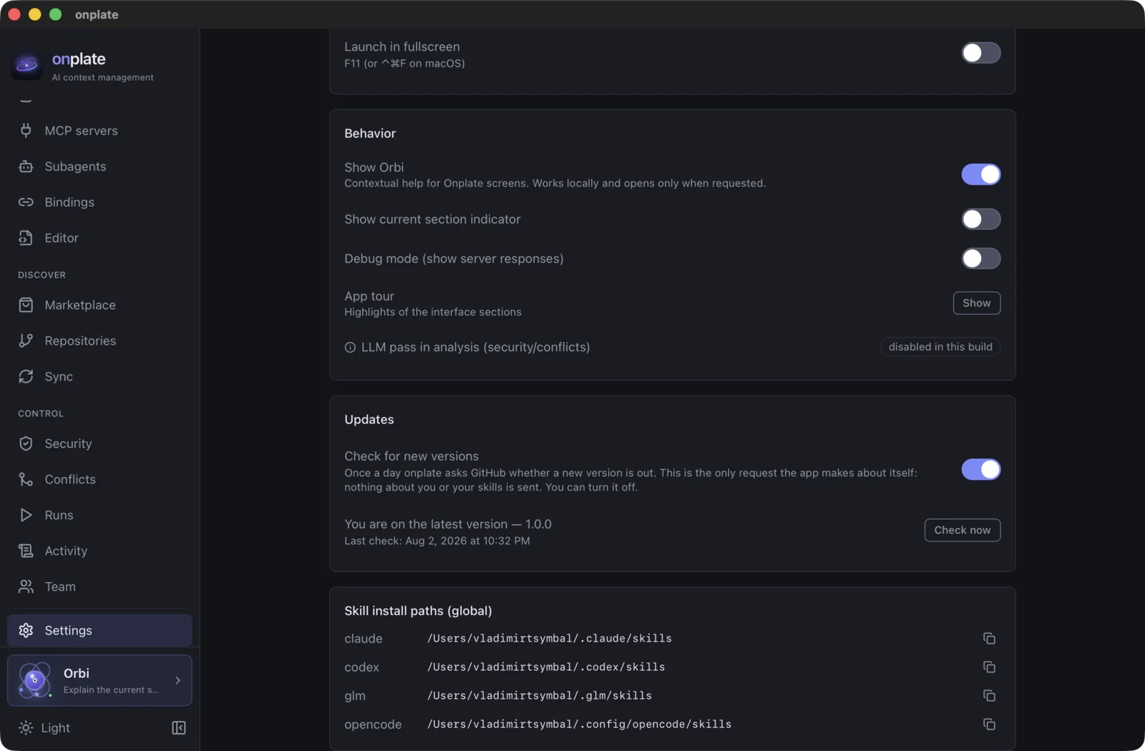Click the Settings gear icon
Image resolution: width=1145 pixels, height=751 pixels.
coord(26,631)
